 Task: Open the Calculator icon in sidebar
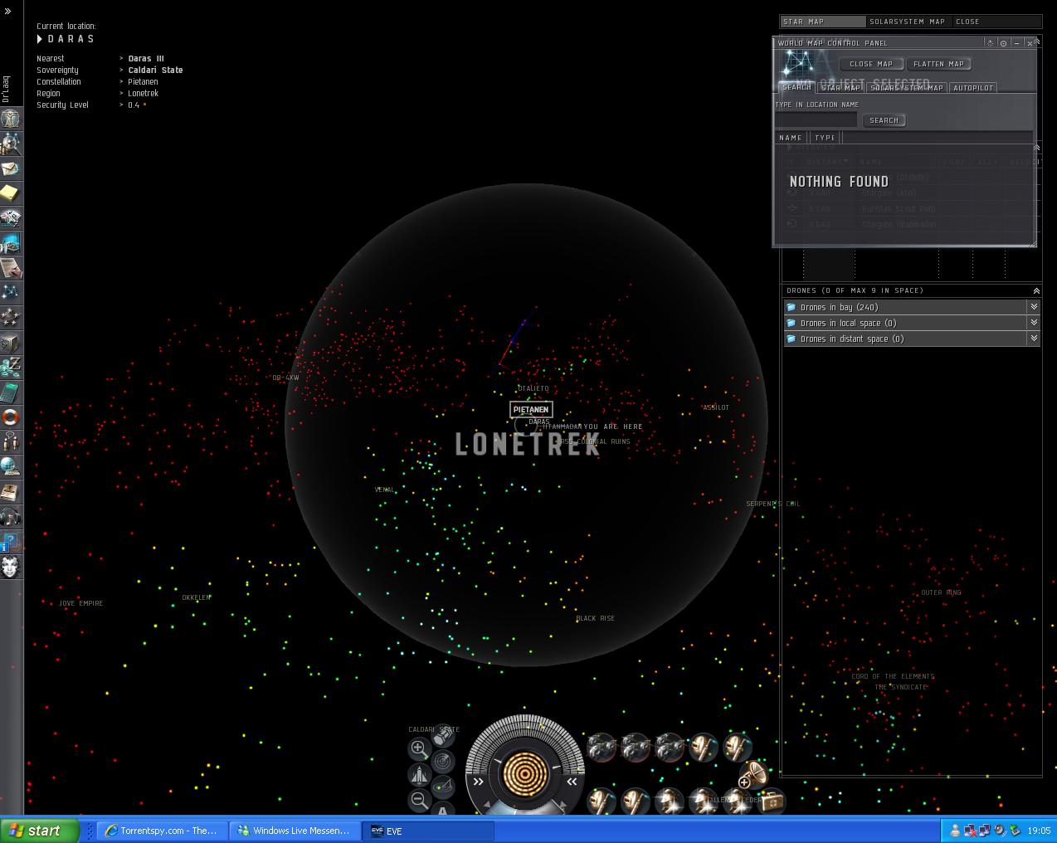[10, 392]
